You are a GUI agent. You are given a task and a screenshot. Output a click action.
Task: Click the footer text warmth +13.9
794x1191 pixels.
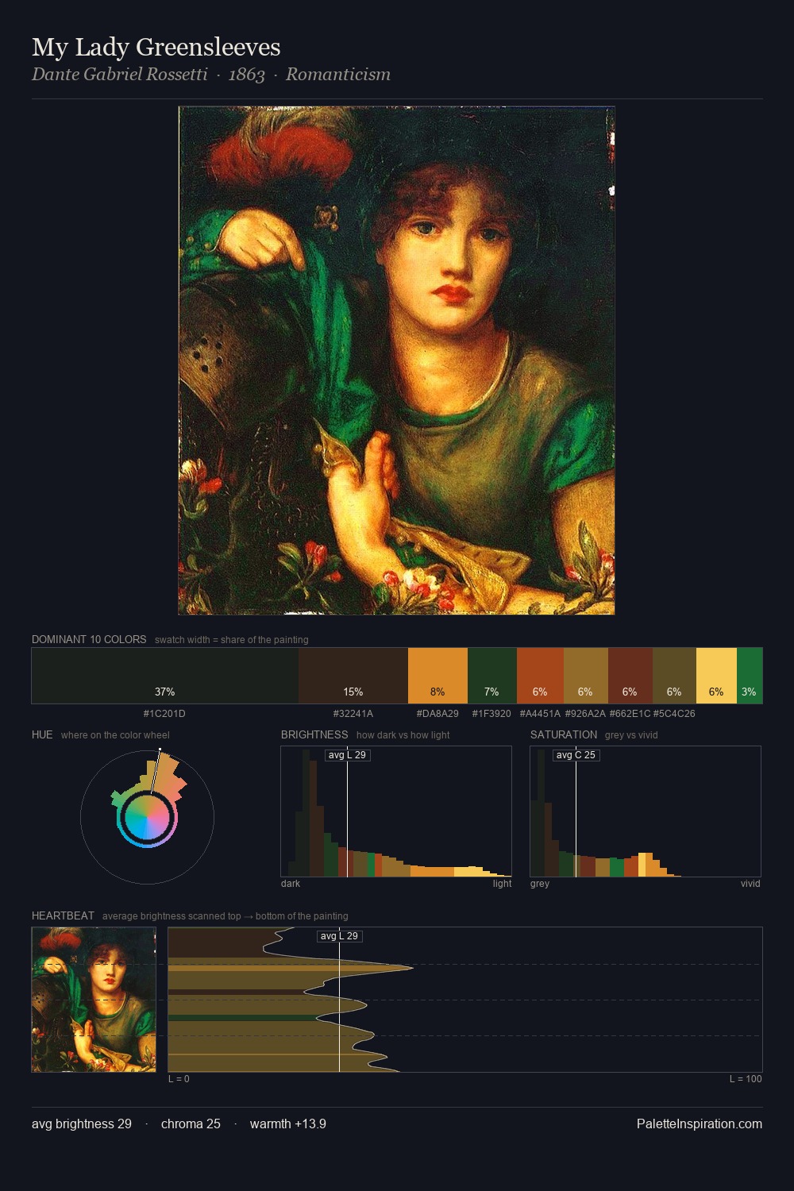[x=288, y=1124]
